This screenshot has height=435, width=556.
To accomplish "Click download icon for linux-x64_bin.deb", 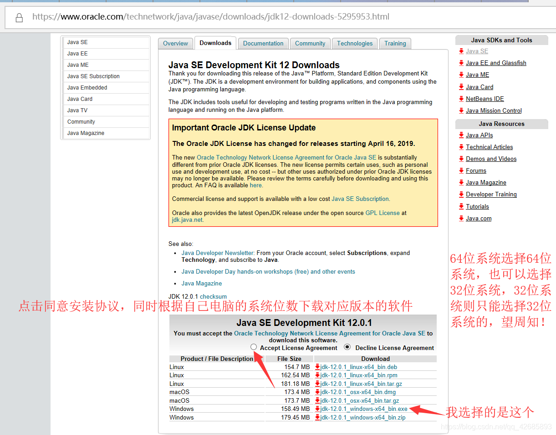I will tap(317, 367).
